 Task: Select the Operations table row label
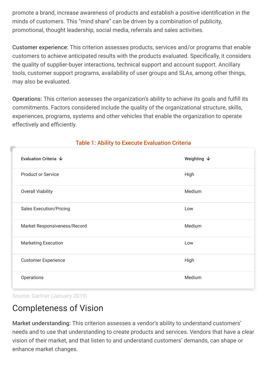point(32,278)
